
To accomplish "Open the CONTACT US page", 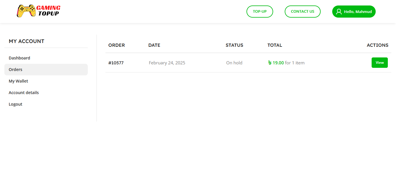I will (303, 12).
